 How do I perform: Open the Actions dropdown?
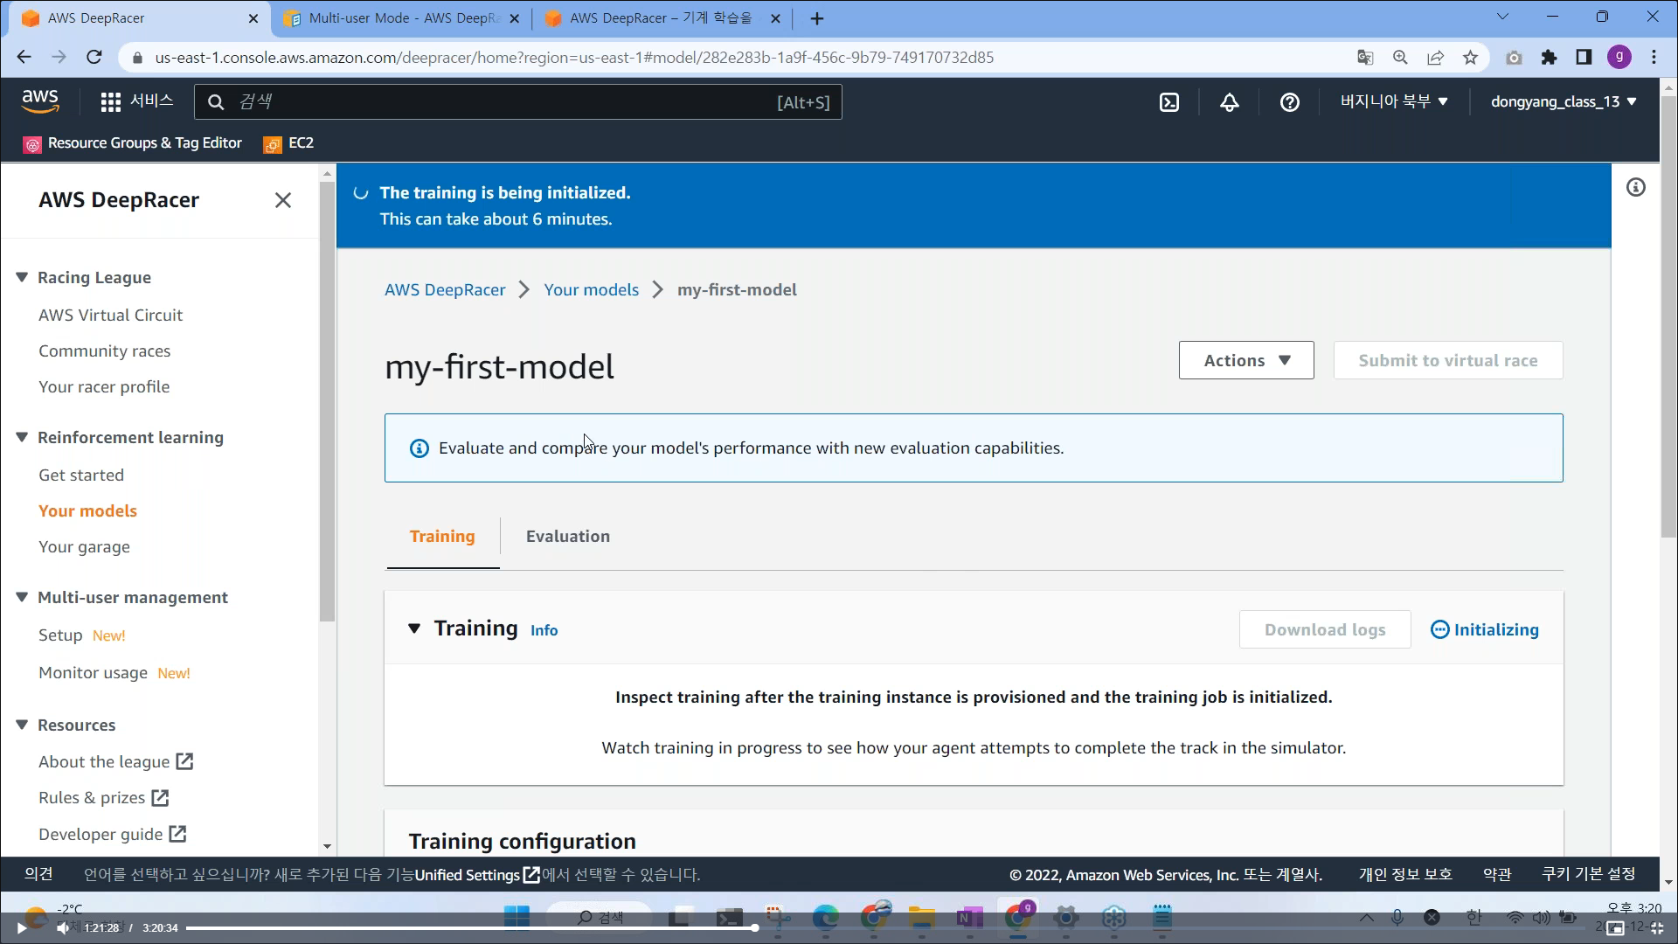(x=1245, y=360)
